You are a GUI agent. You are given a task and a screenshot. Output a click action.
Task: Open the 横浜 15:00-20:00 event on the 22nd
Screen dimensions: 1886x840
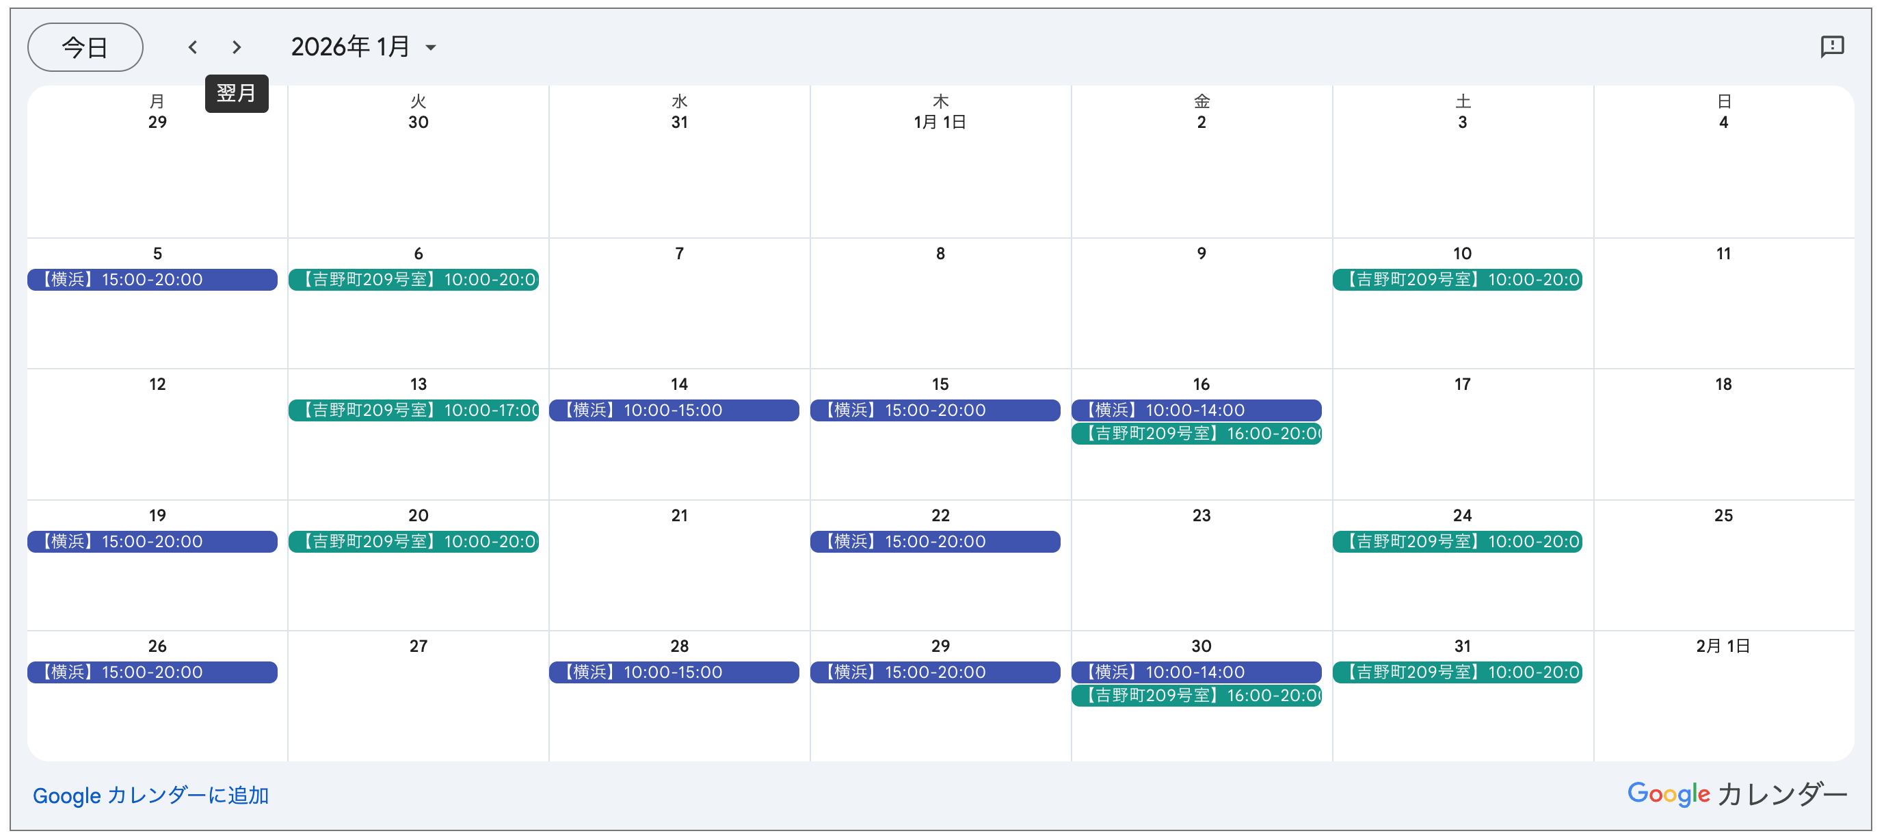(x=935, y=542)
